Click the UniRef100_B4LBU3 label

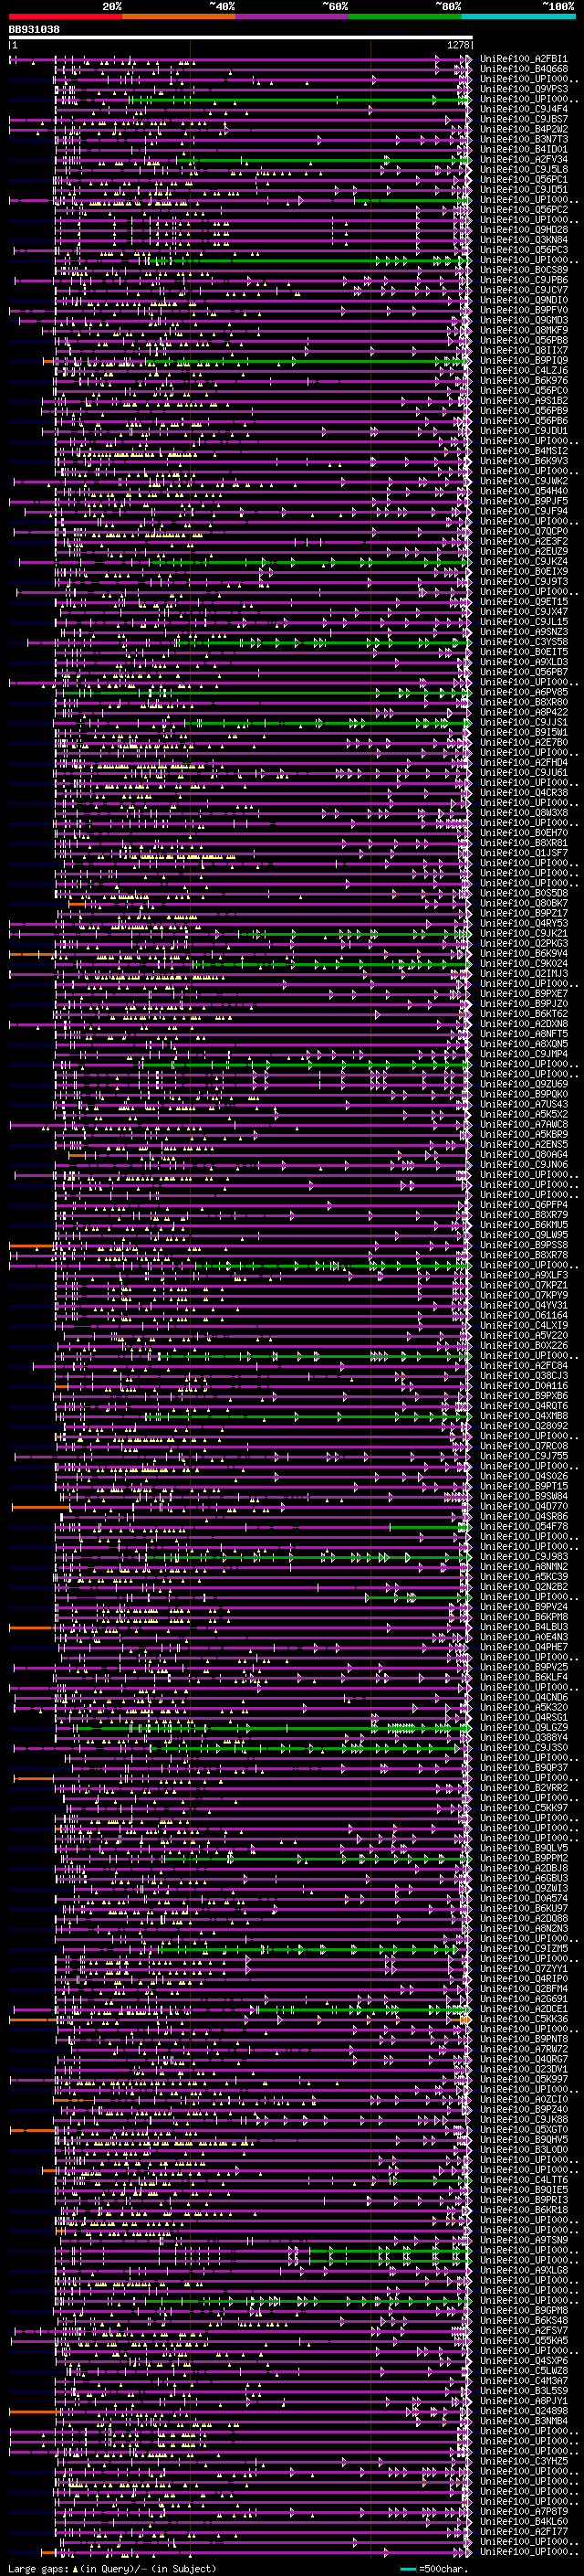tap(524, 1628)
